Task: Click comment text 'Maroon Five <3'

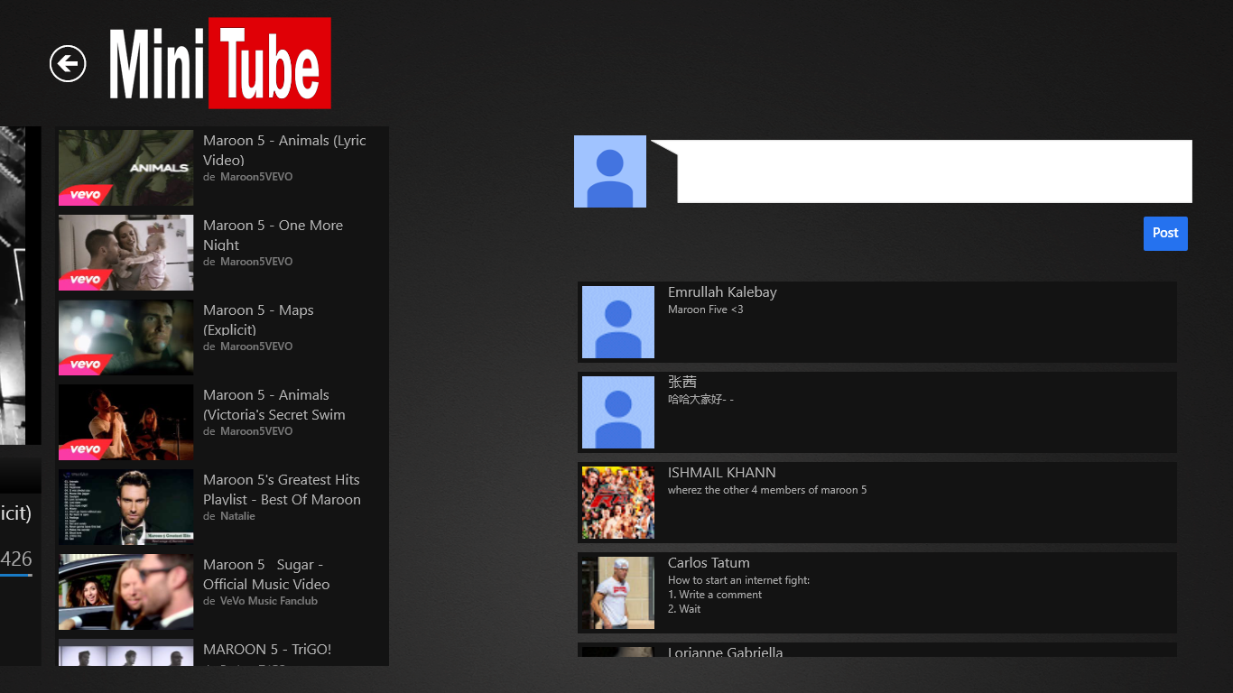Action: point(706,310)
